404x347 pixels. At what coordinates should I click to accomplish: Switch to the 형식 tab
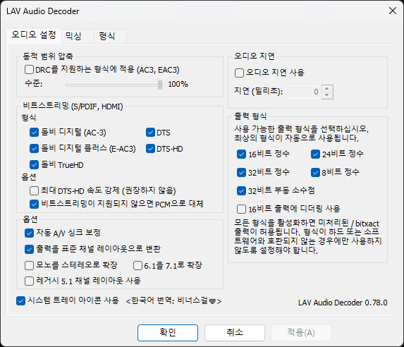[x=110, y=36]
